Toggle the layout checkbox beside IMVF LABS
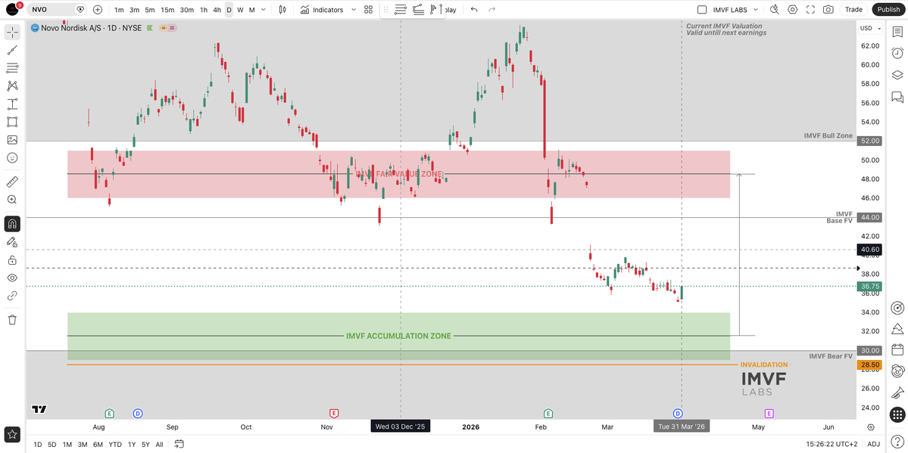The image size is (908, 453). click(702, 10)
